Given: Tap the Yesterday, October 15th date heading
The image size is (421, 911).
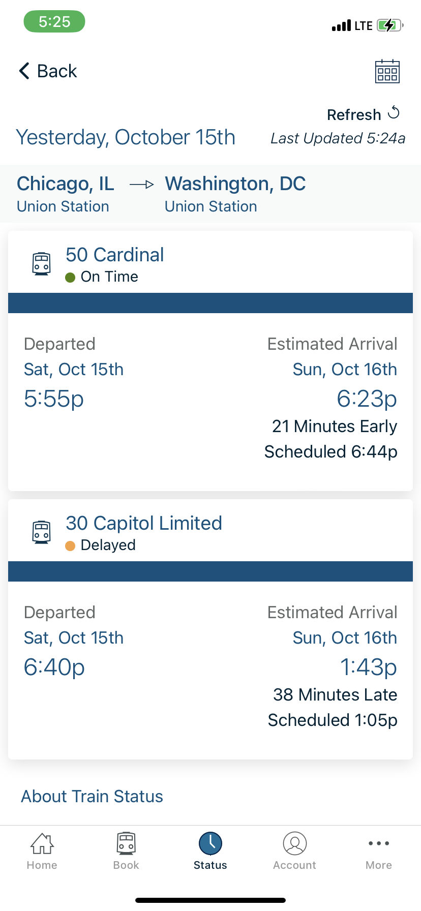Looking at the screenshot, I should pyautogui.click(x=126, y=137).
